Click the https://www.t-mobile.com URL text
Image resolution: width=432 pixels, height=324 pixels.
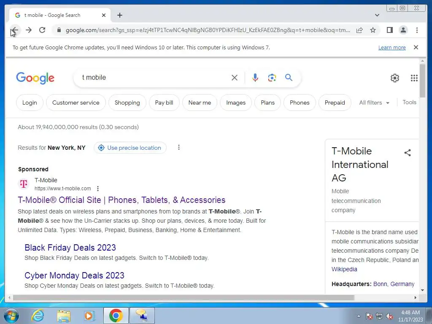pos(62,189)
